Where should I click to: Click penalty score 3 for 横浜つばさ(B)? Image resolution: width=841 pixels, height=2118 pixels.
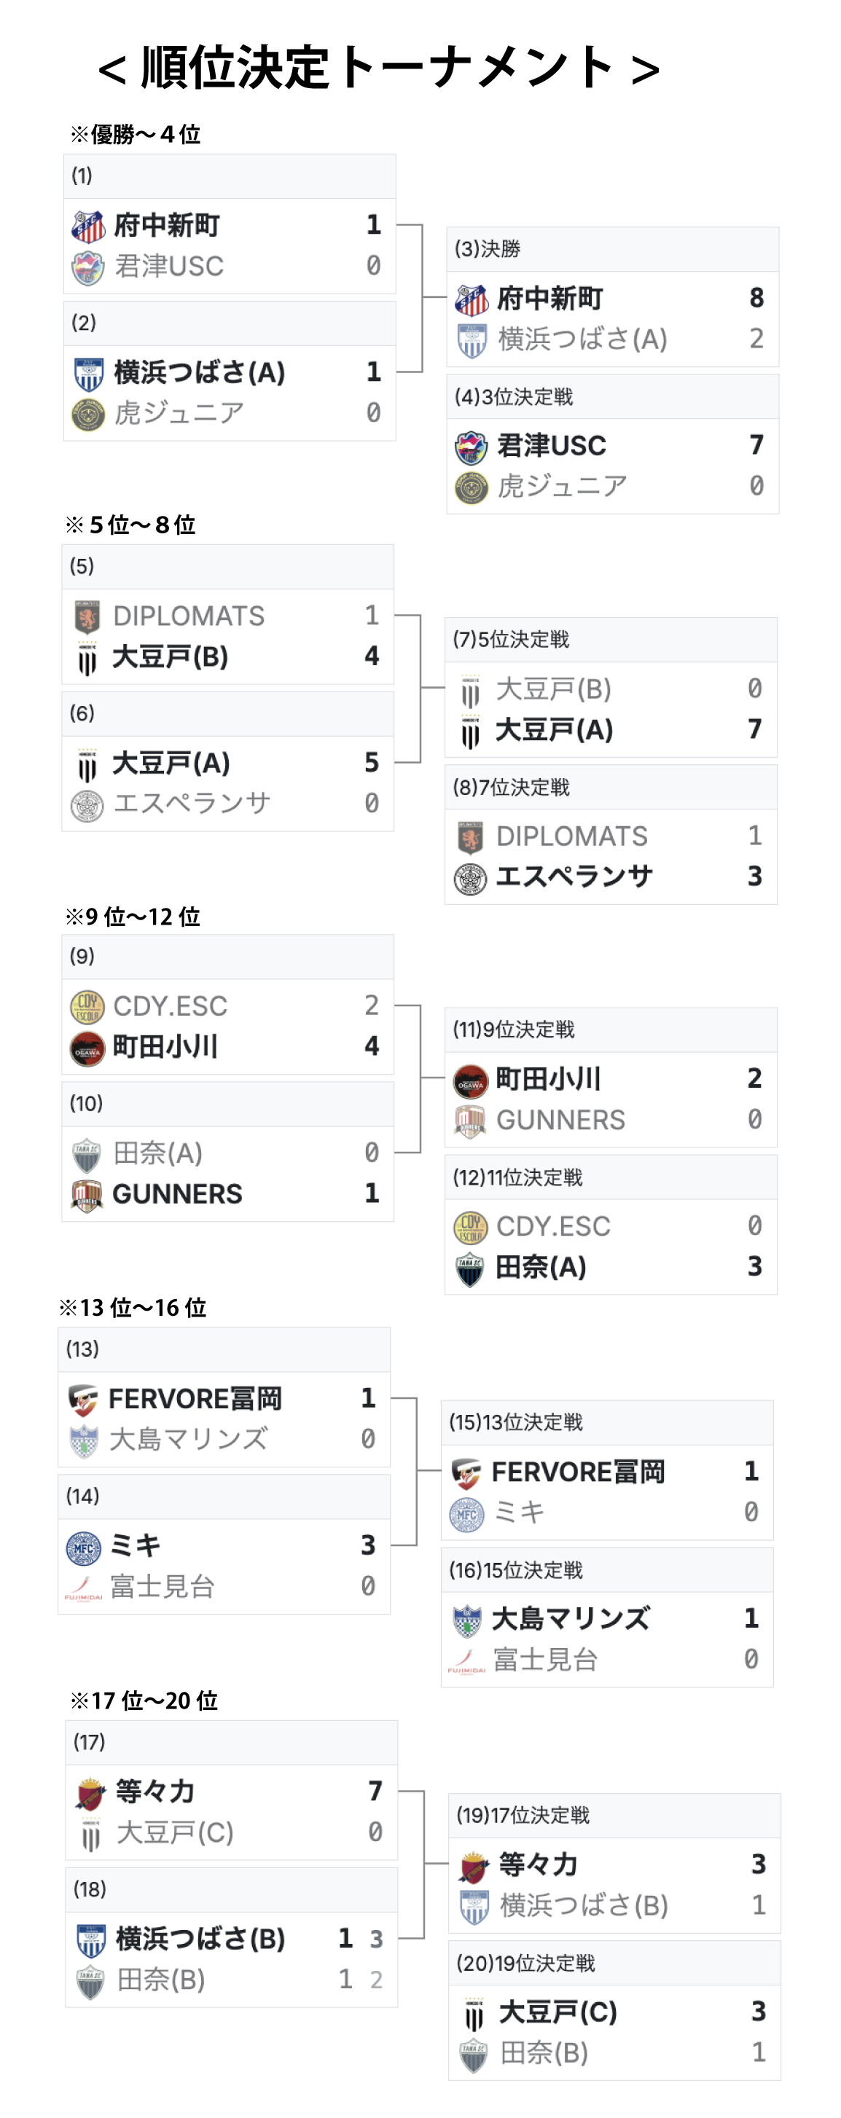click(x=377, y=1939)
